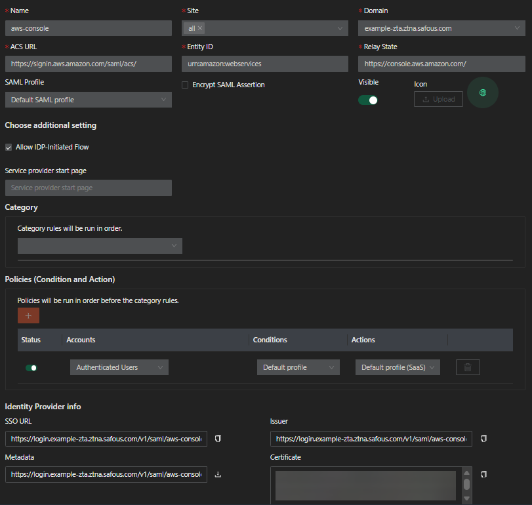Download the Metadata file
Screen dimensions: 532x505
point(218,474)
